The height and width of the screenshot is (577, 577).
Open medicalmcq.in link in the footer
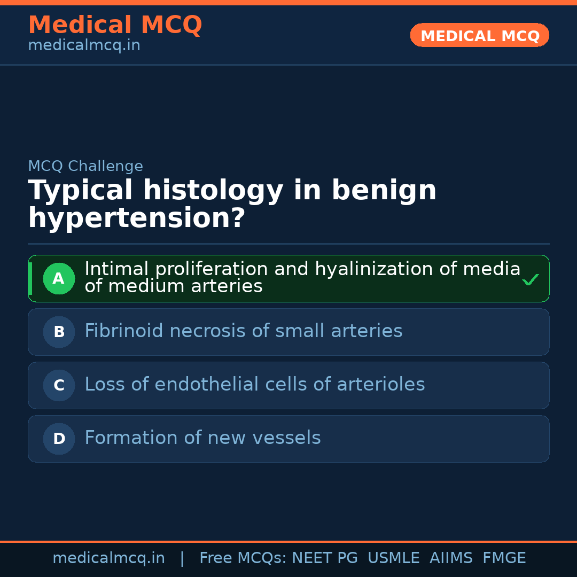point(108,558)
